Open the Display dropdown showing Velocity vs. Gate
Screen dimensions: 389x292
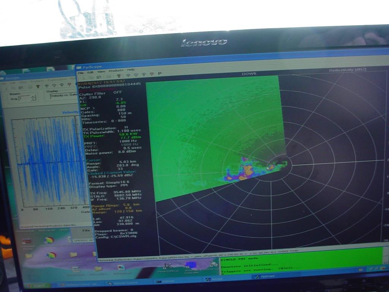click(63, 95)
